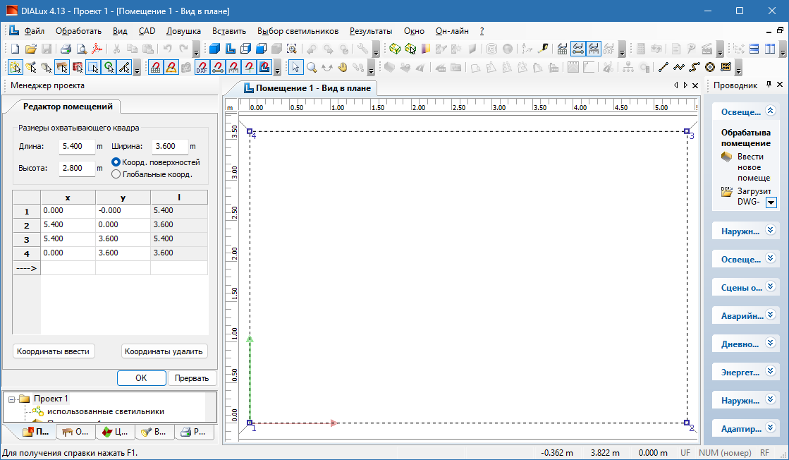Open the Файл menu
Image resolution: width=789 pixels, height=460 pixels.
35,31
